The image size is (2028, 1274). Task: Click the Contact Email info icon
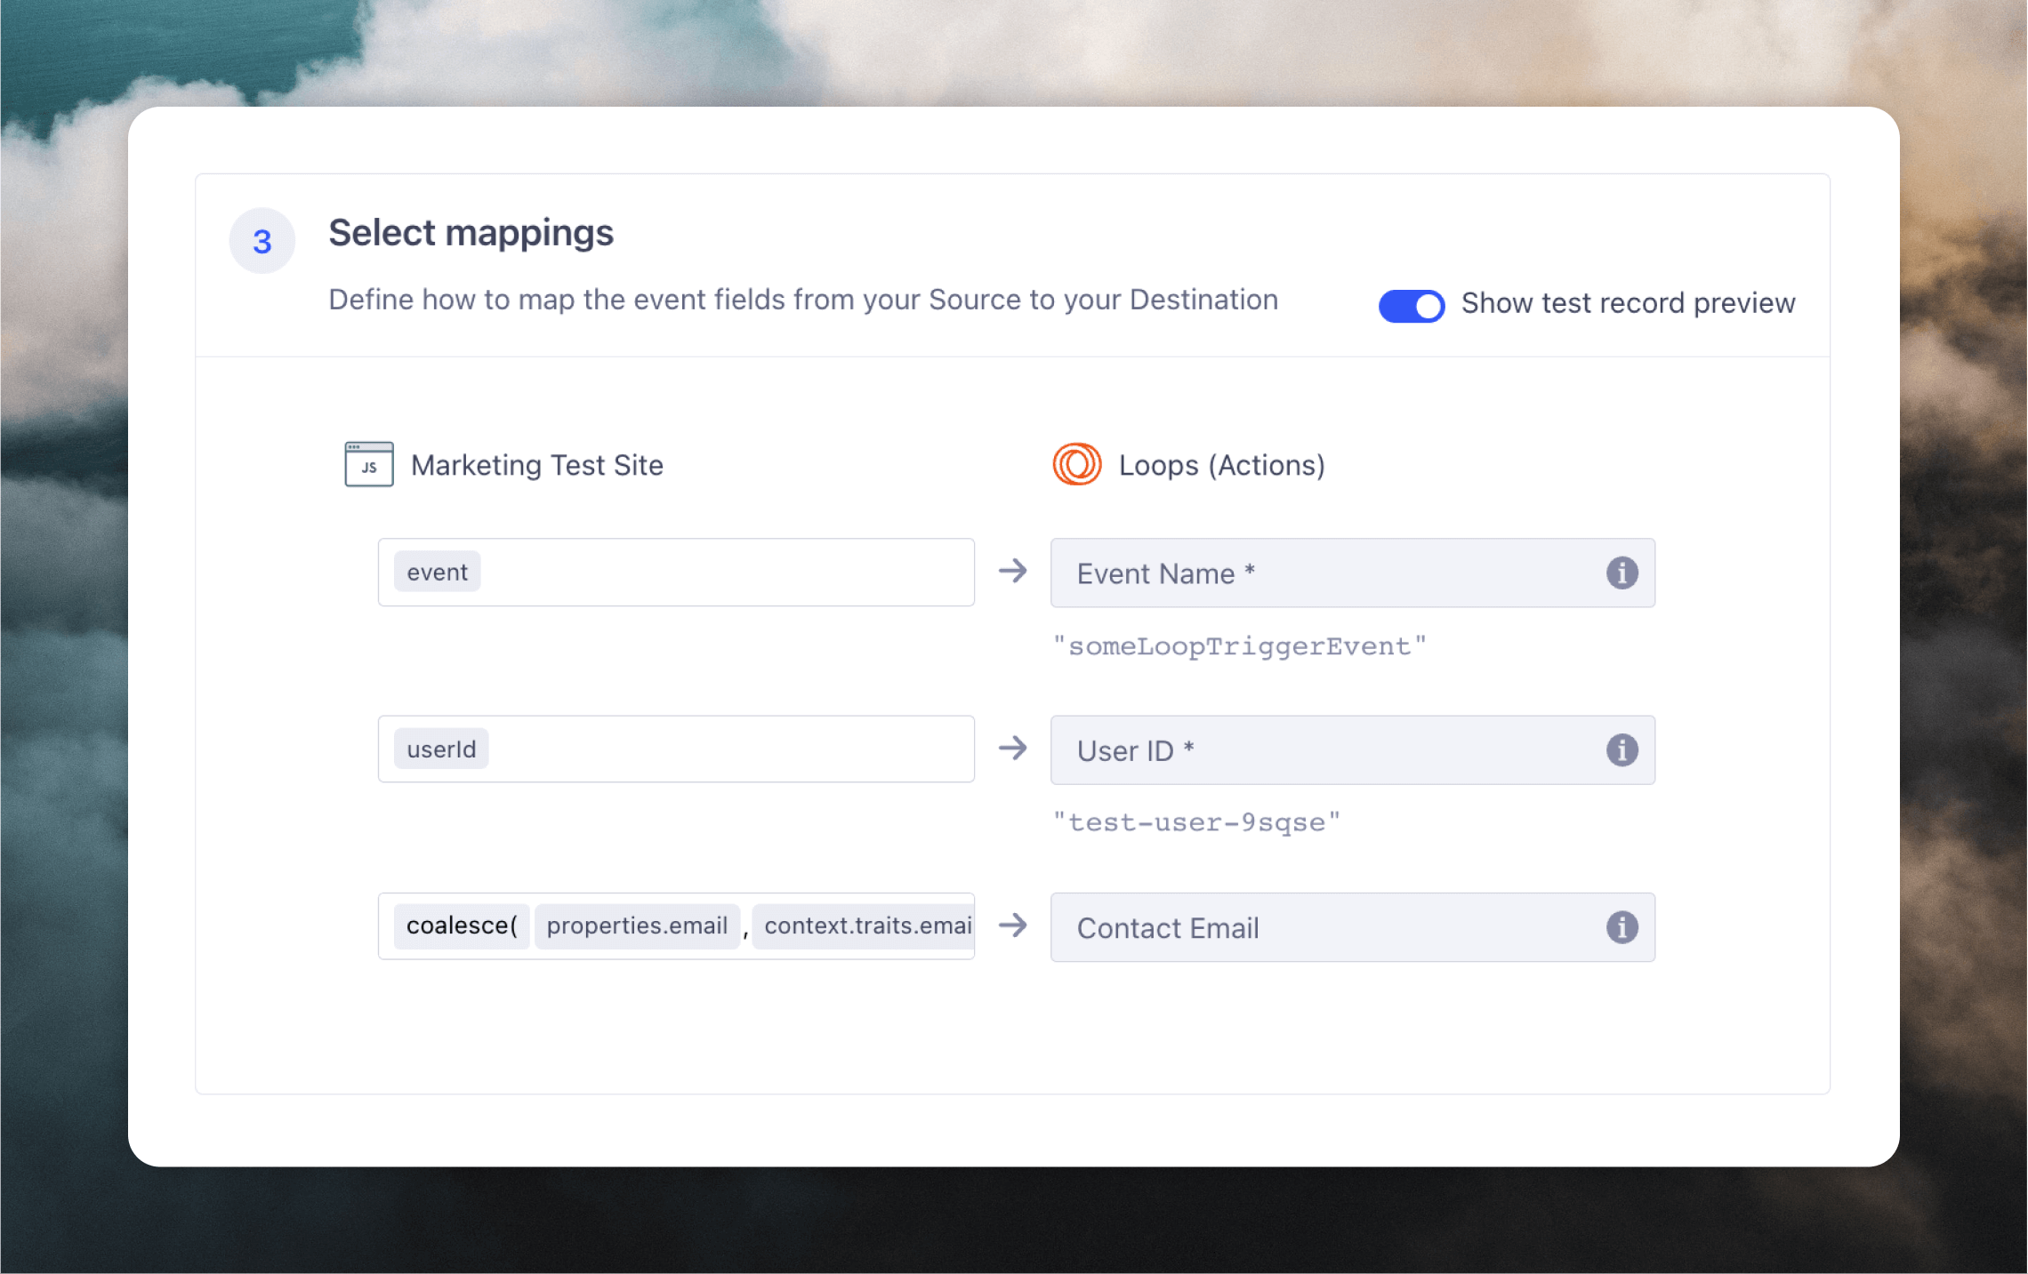point(1622,926)
